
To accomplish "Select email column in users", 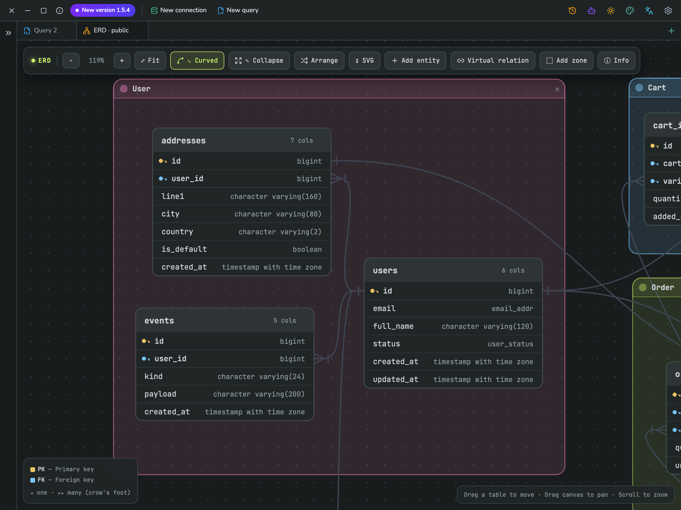I will click(x=453, y=309).
